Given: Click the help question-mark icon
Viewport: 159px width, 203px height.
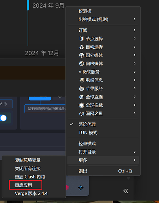Looking at the screenshot, I should tap(5, 104).
